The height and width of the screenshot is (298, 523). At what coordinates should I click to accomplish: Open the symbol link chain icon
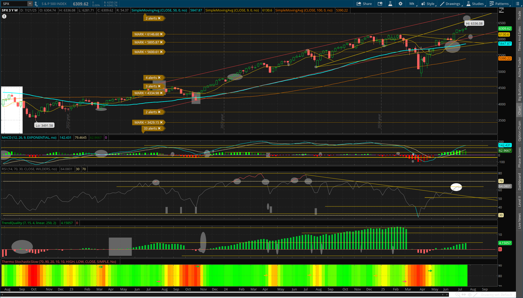point(37,3)
